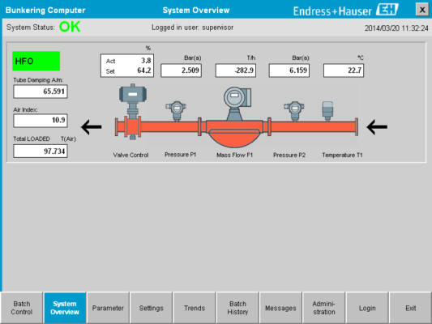Click the Endress+Hauser EH logo
Screen dimensions: 432x324
(x=346, y=11)
